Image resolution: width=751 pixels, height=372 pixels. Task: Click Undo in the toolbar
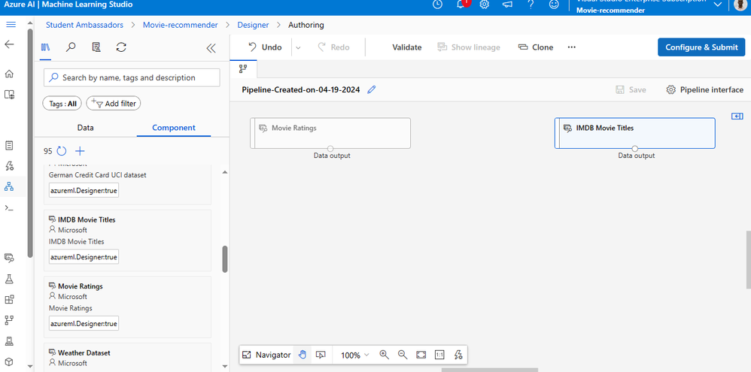(266, 47)
